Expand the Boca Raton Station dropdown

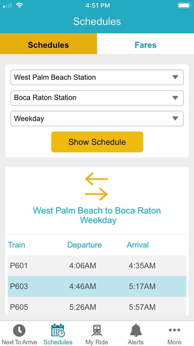click(97, 98)
